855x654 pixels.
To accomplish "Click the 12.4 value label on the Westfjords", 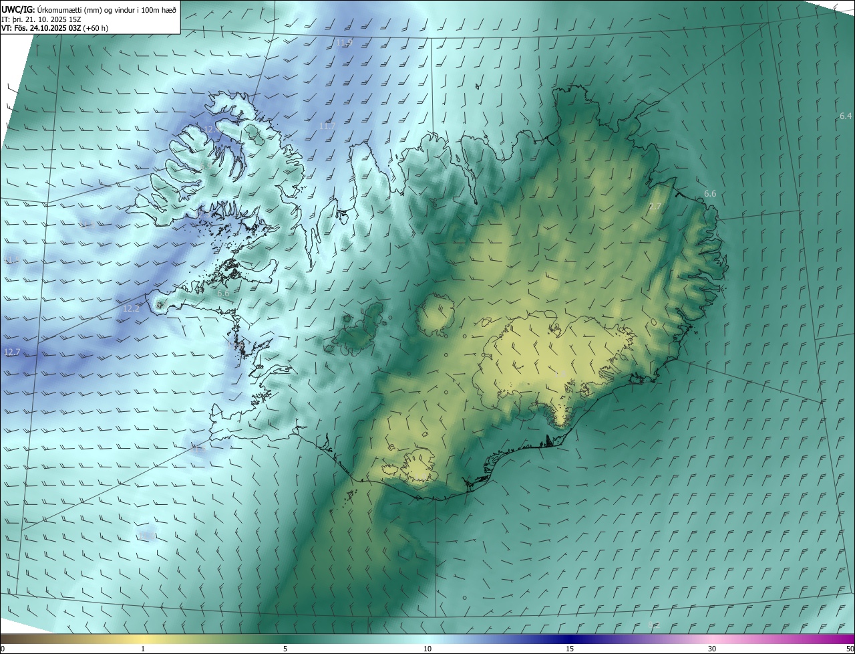I will pyautogui.click(x=212, y=129).
